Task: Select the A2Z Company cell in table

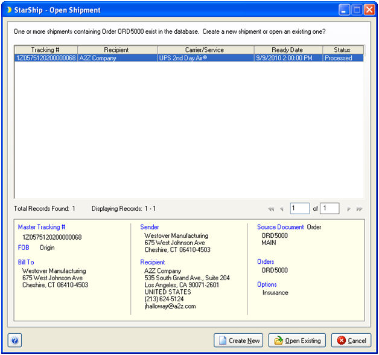Action: (x=117, y=58)
